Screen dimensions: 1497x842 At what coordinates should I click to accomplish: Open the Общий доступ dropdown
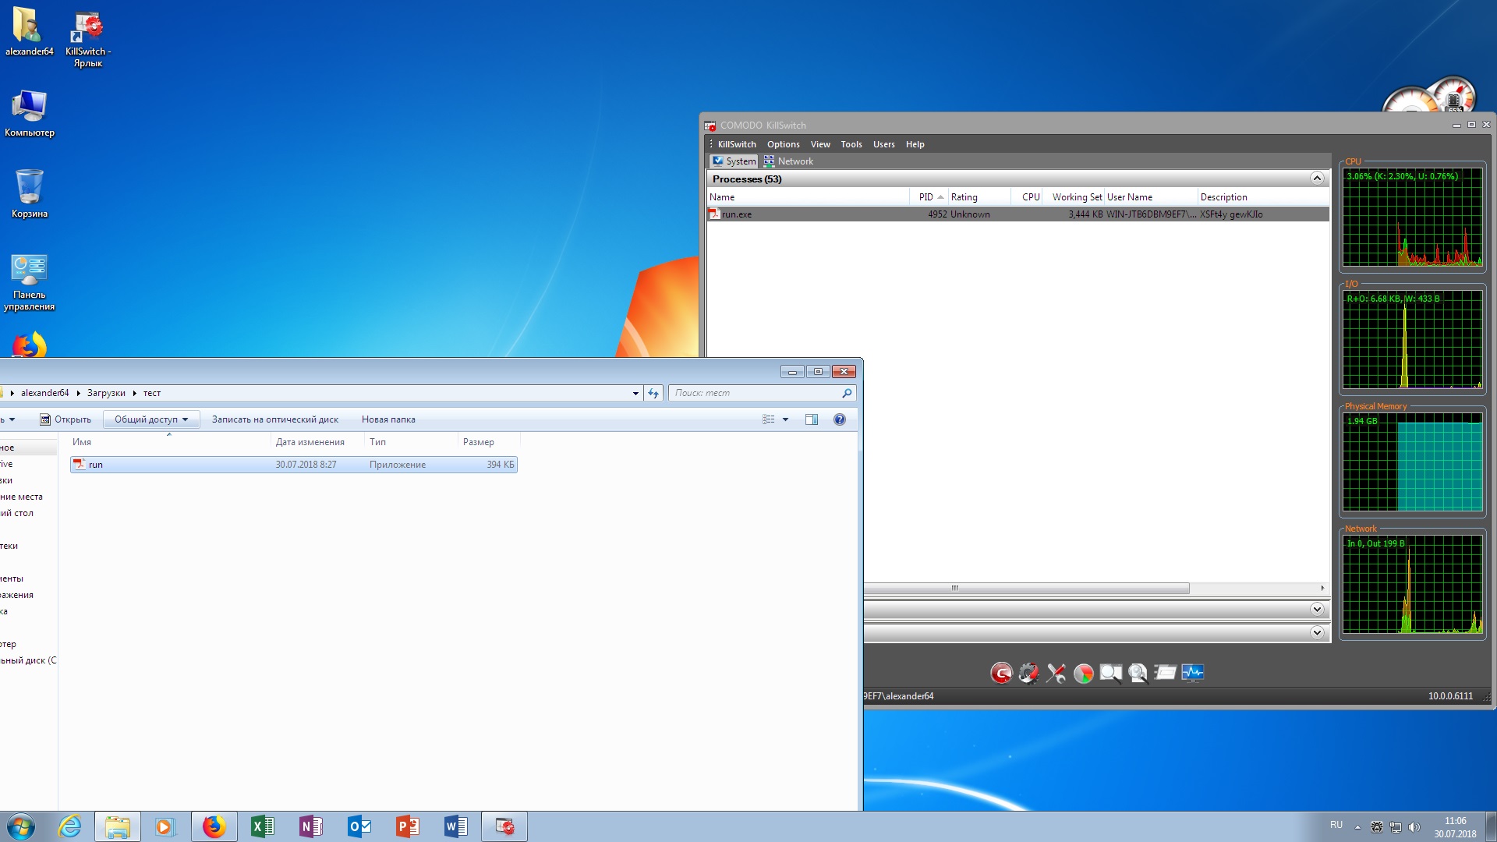coord(151,419)
